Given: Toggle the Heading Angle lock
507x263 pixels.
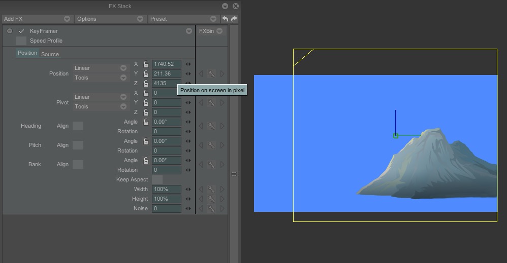Looking at the screenshot, I should point(146,122).
